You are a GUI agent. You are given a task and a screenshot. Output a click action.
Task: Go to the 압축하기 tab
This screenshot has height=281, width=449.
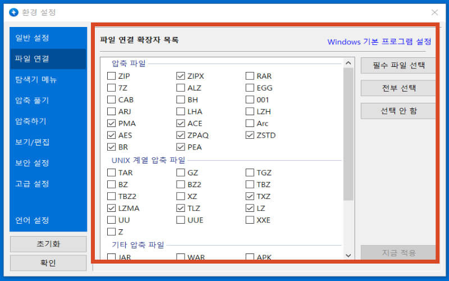tap(48, 121)
